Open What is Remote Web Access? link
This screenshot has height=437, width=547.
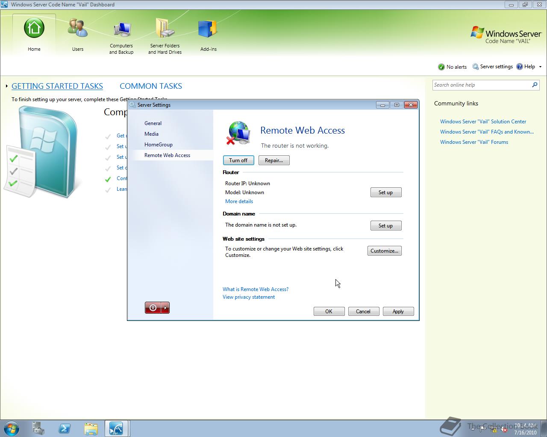click(x=256, y=289)
